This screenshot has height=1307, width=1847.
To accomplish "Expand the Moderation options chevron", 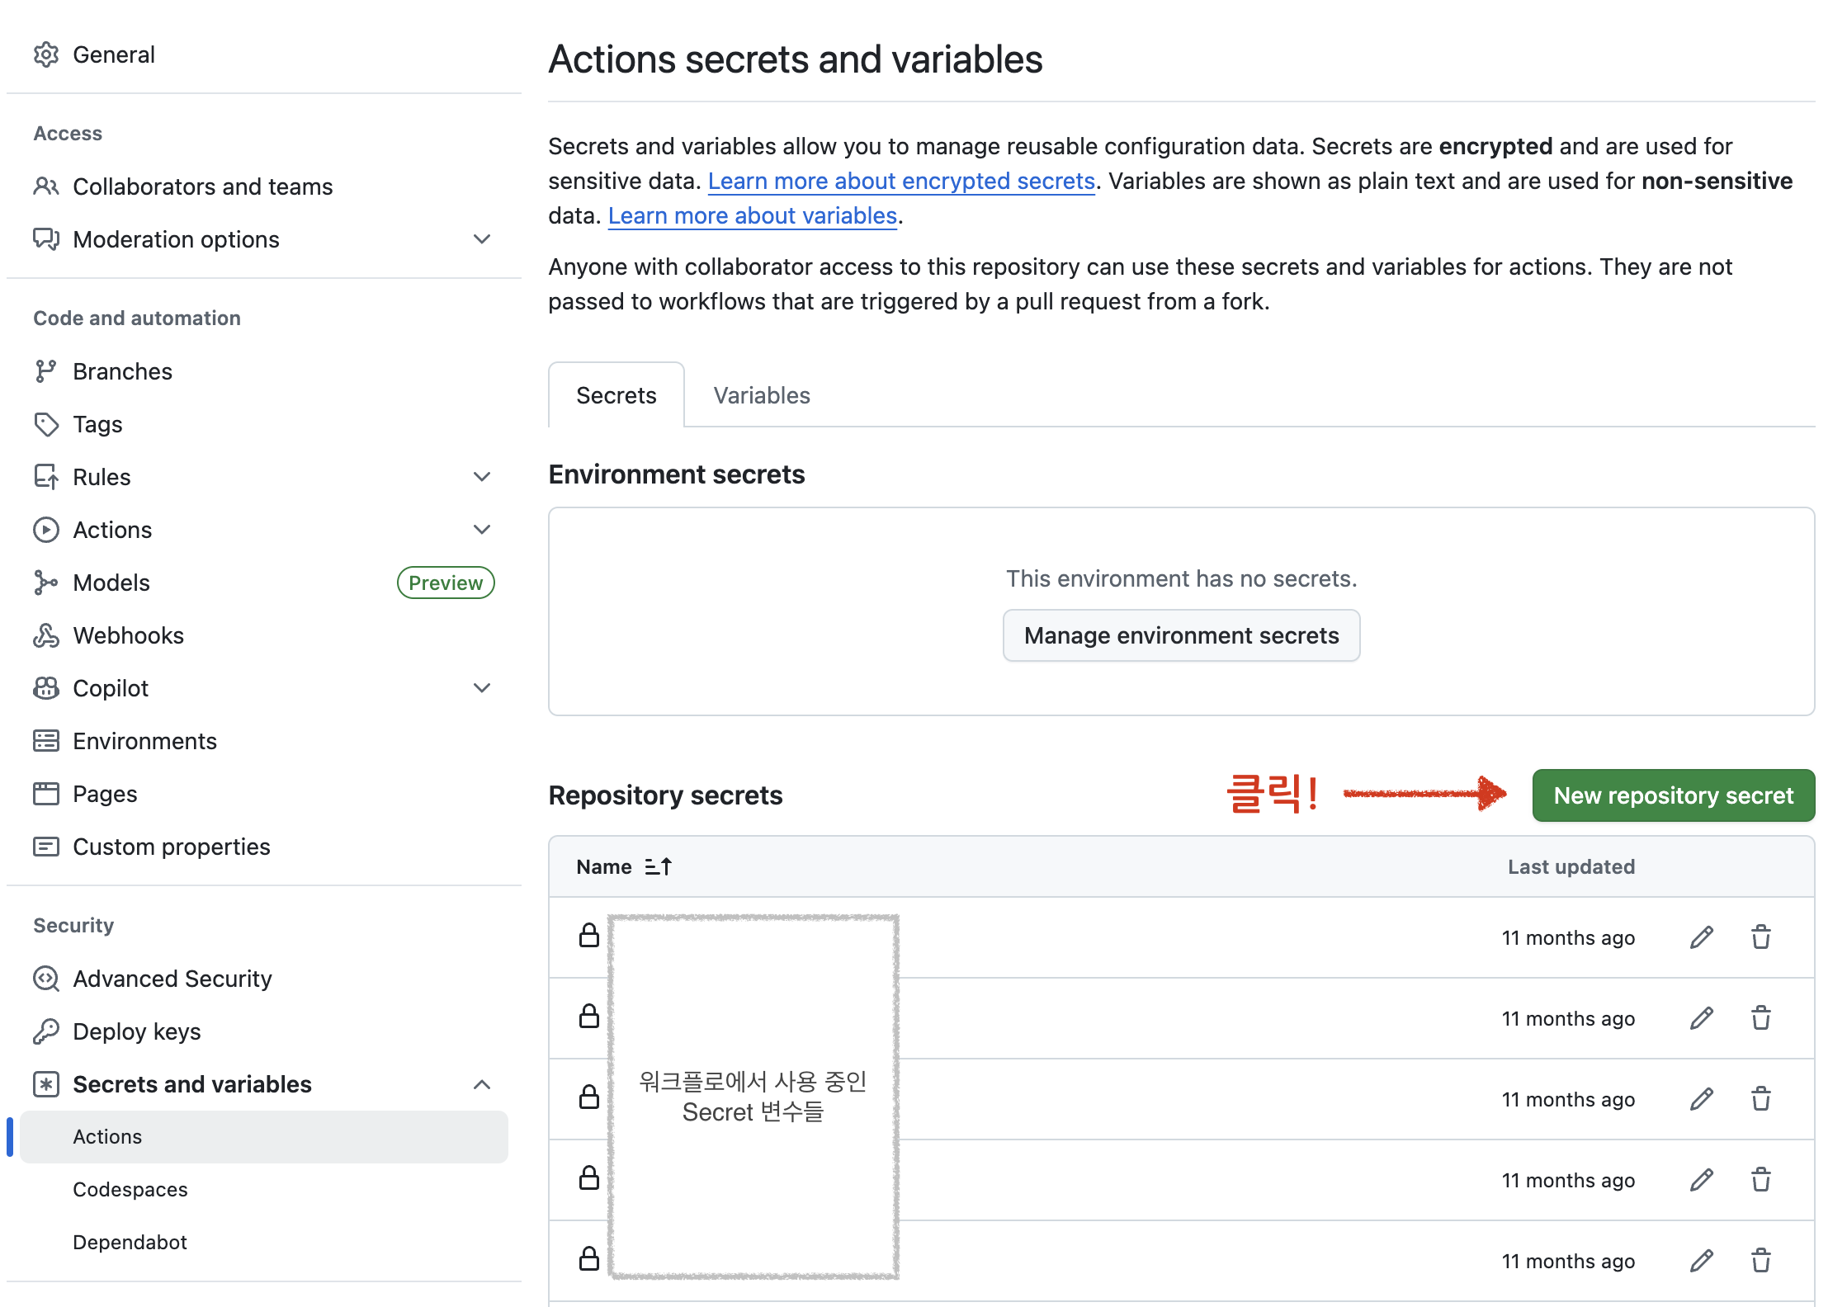I will 482,239.
